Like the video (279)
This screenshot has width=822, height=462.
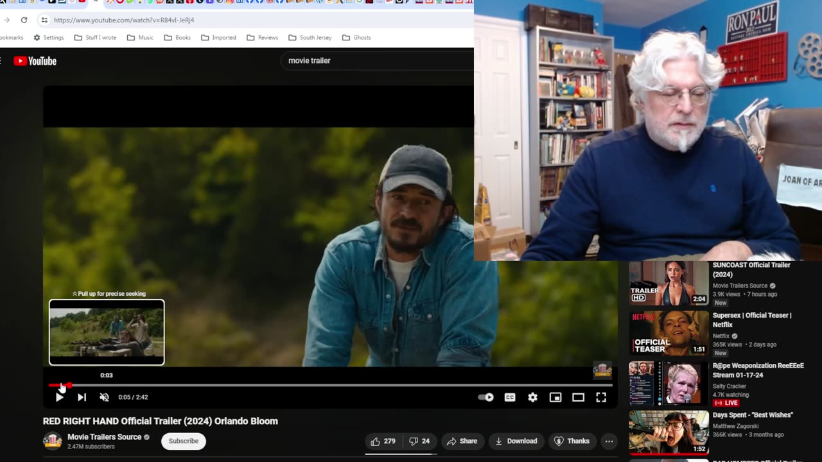point(383,441)
